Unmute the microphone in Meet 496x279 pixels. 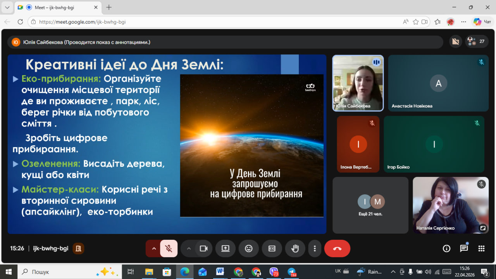pyautogui.click(x=169, y=248)
